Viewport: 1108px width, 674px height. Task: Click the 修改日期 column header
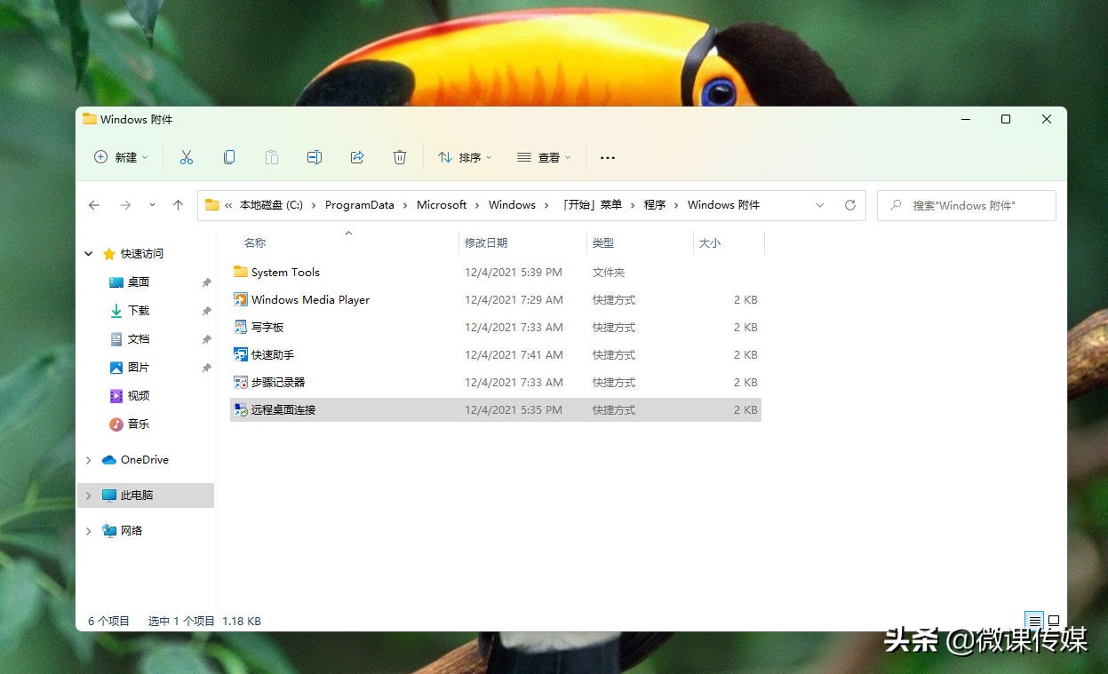486,242
